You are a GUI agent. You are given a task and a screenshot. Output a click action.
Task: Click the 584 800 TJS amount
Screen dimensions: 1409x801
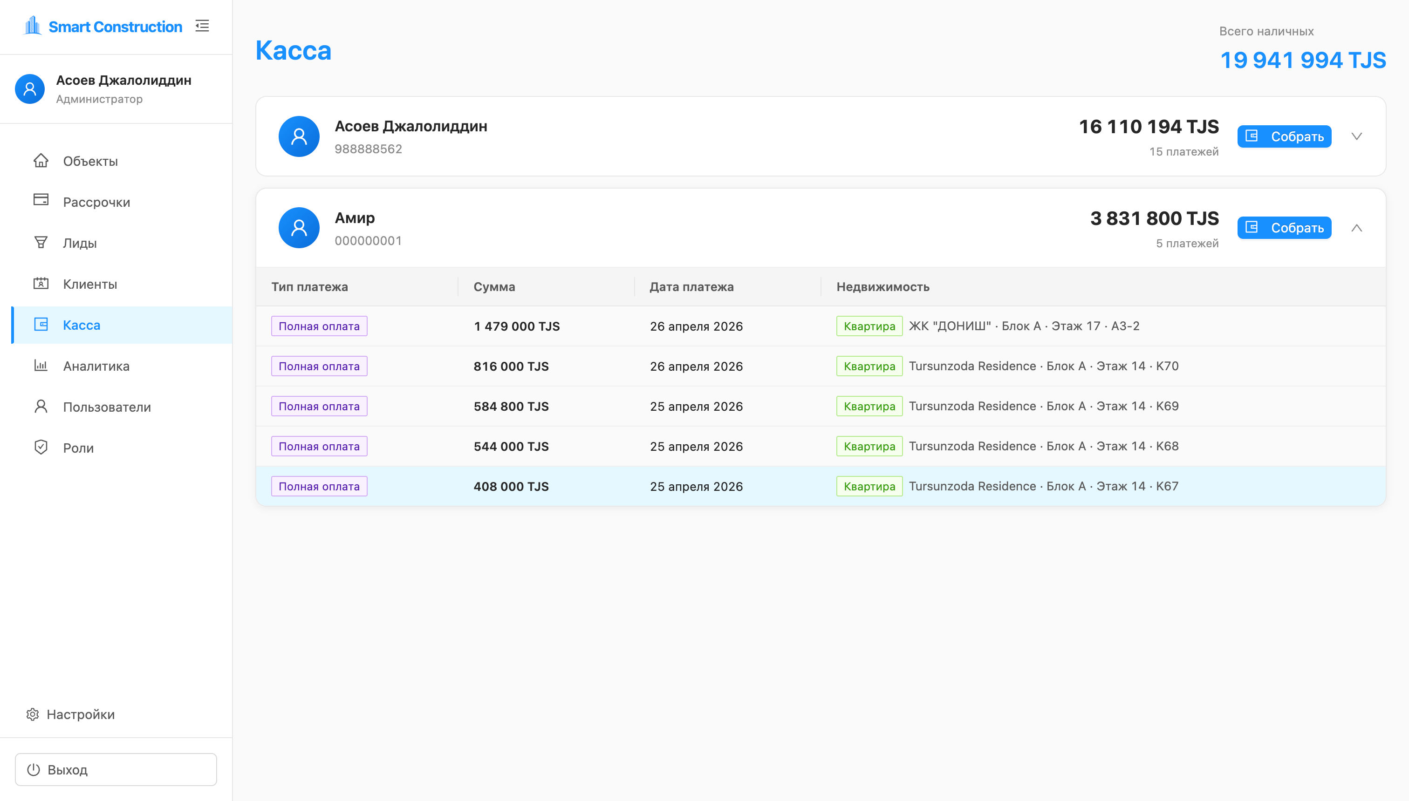[x=511, y=406]
